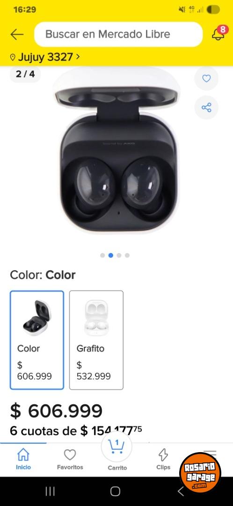
Task: Open the main earbuds product image
Action: (x=116, y=150)
